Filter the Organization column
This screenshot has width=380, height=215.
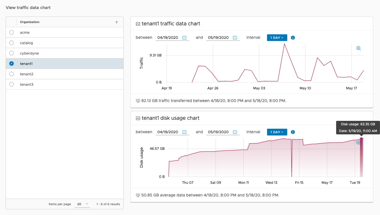click(x=117, y=22)
